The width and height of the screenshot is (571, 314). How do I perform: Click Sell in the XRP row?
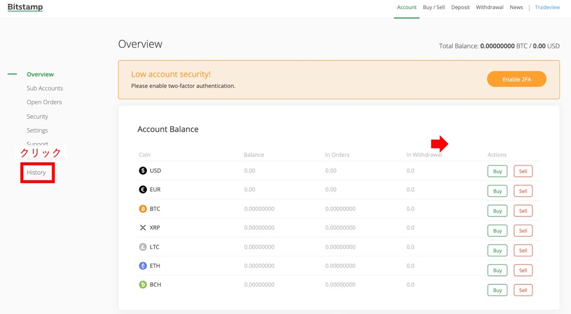(523, 231)
